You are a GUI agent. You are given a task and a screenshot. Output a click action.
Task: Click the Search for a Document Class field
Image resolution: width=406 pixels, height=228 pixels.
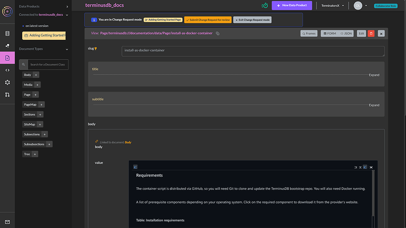(48, 64)
